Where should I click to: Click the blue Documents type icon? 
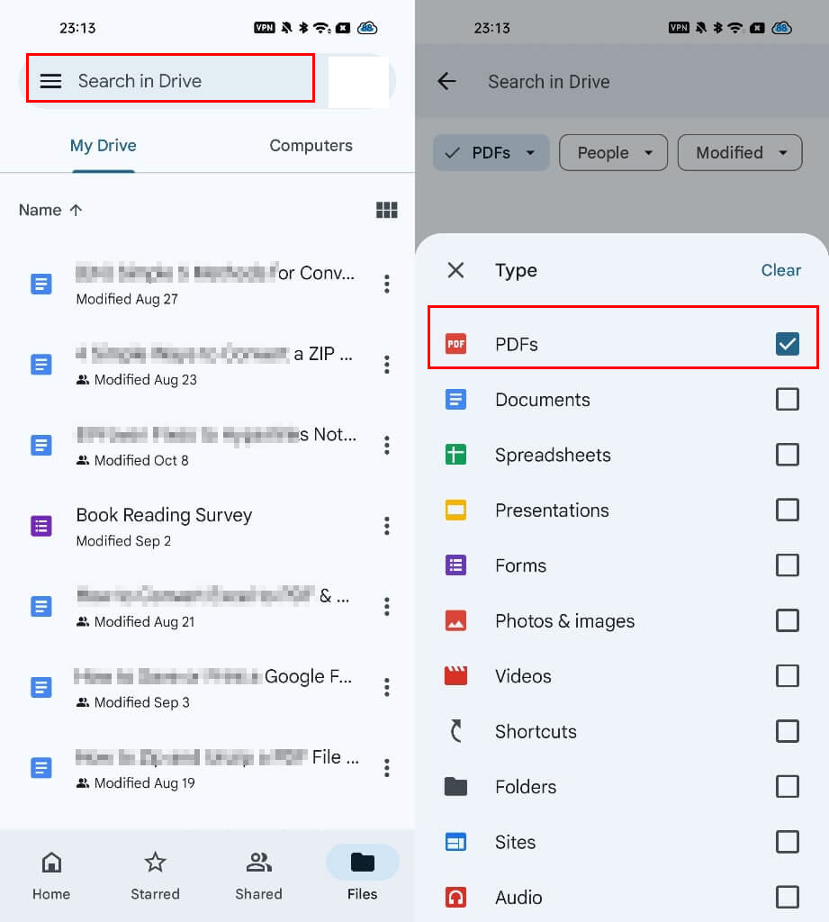(x=455, y=399)
